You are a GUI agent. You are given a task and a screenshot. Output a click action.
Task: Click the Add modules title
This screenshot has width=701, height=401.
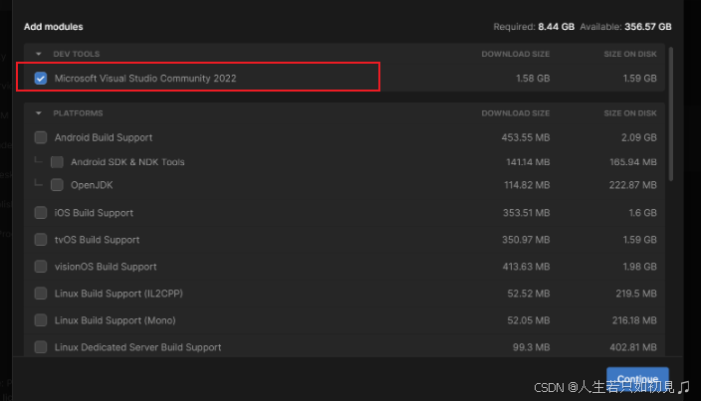click(x=53, y=27)
